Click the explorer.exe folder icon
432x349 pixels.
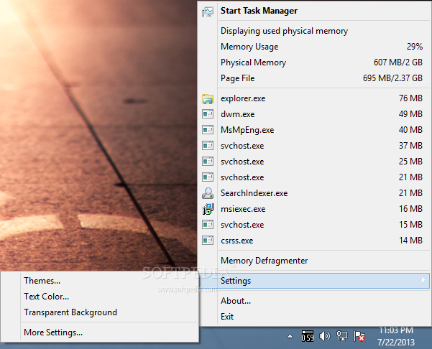click(x=208, y=99)
